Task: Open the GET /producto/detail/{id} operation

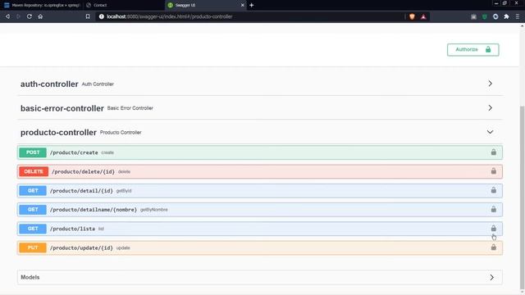Action: click(260, 191)
